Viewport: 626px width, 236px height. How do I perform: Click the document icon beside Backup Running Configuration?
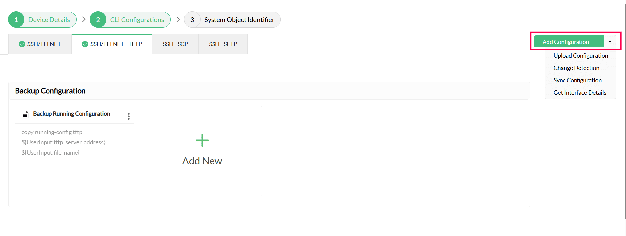[x=25, y=114]
